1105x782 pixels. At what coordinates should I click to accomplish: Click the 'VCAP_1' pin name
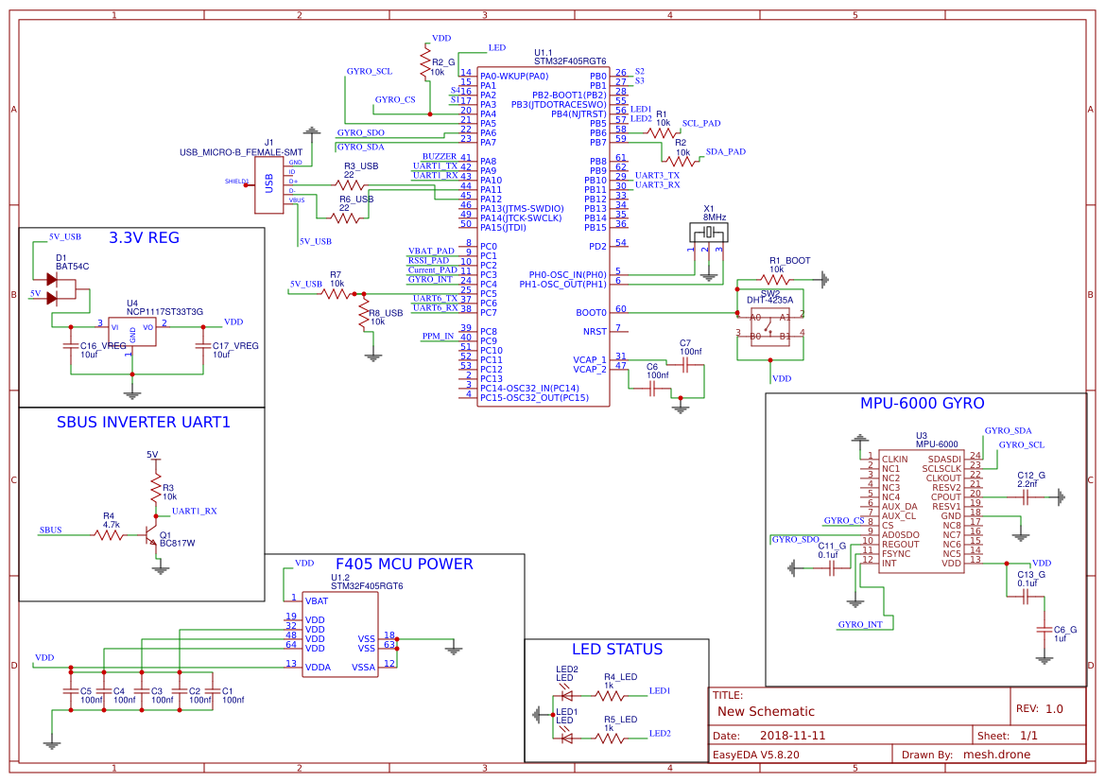(590, 359)
